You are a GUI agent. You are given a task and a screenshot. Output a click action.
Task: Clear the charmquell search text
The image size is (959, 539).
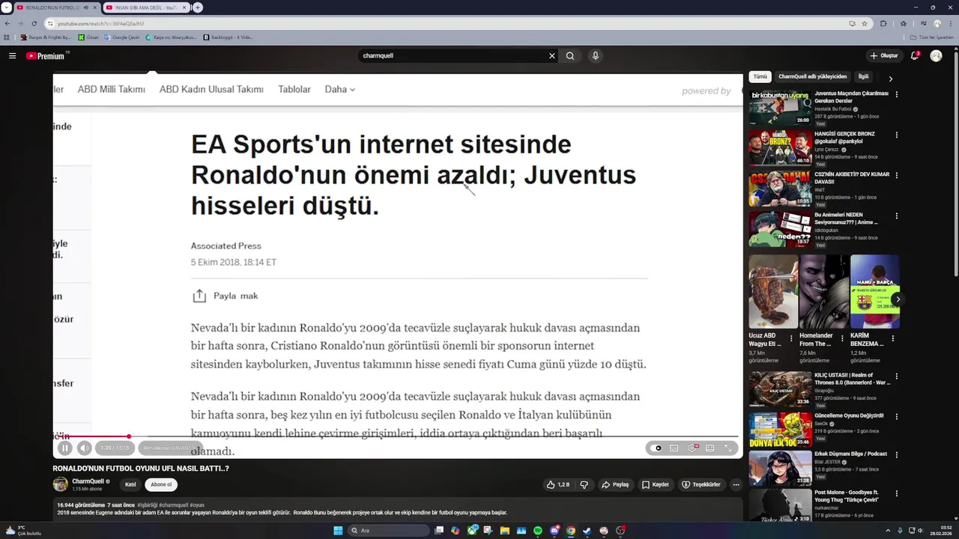tap(552, 55)
